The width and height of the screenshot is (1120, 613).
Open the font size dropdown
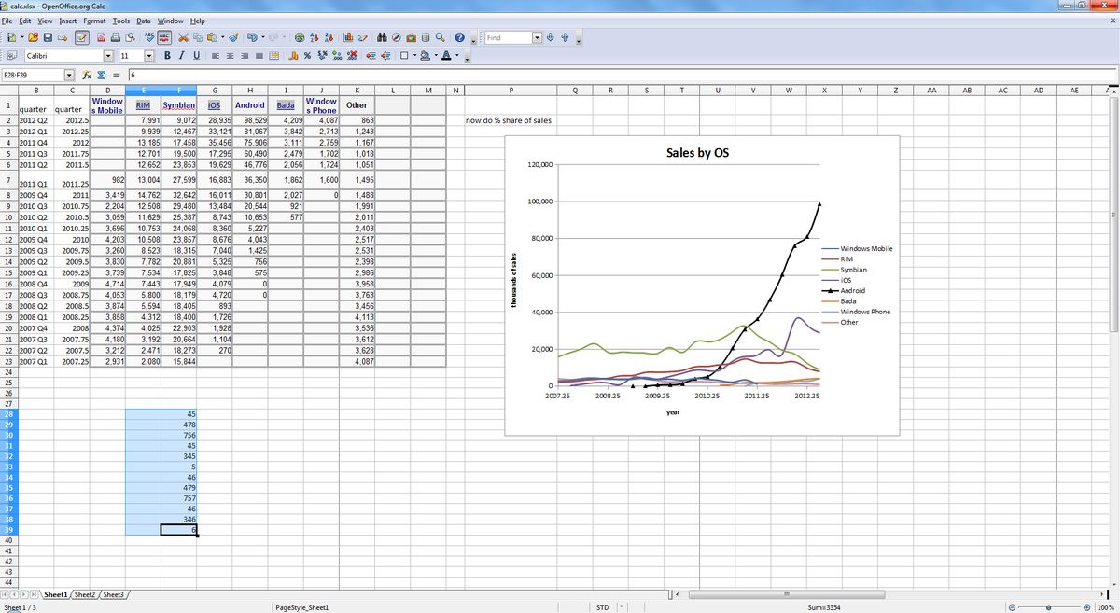pyautogui.click(x=150, y=57)
